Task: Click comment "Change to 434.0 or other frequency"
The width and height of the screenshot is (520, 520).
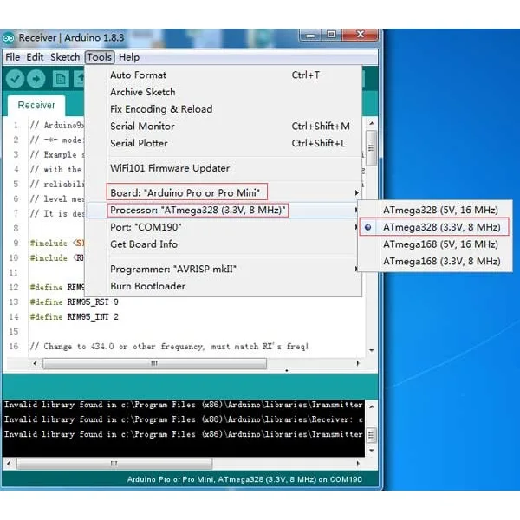Action: click(123, 347)
